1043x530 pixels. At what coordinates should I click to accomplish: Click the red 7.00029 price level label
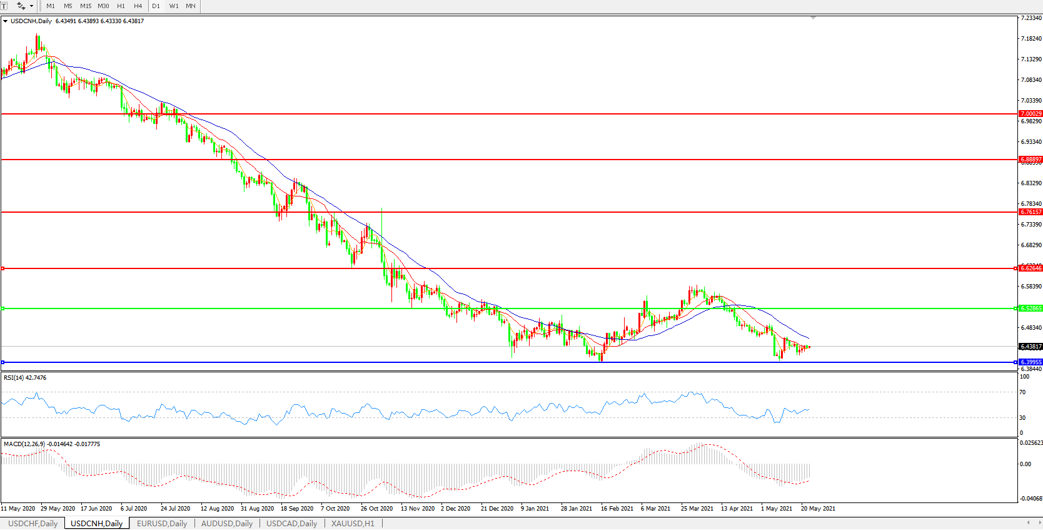tap(1030, 114)
